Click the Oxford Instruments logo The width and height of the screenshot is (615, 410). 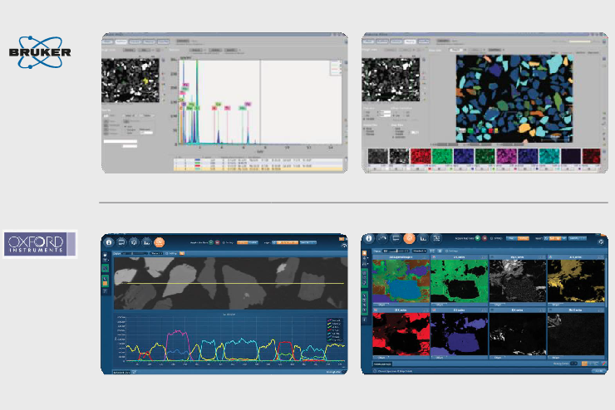[40, 244]
